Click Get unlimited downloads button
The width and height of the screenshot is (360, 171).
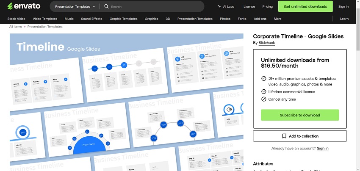(x=305, y=6)
